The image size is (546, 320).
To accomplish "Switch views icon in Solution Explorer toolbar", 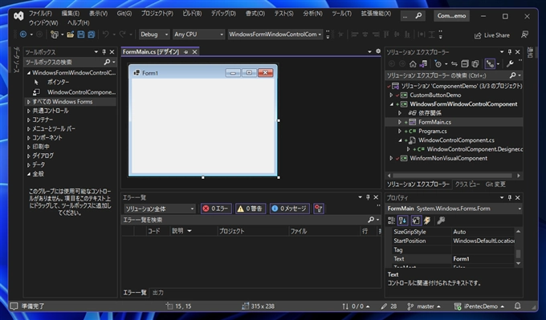I will (423, 64).
